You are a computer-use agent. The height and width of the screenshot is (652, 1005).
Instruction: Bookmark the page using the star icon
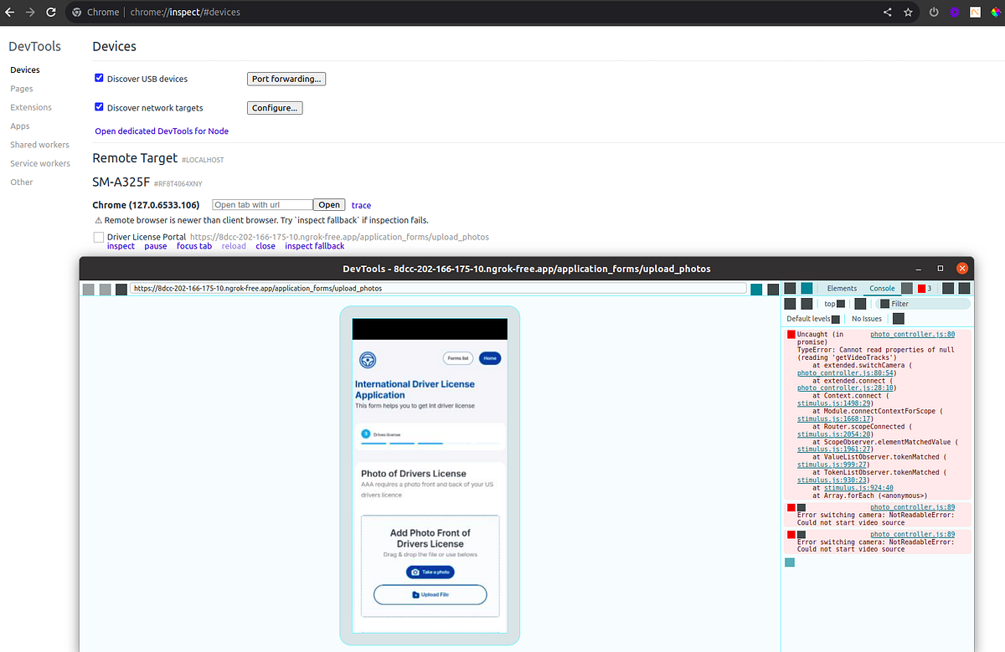908,12
